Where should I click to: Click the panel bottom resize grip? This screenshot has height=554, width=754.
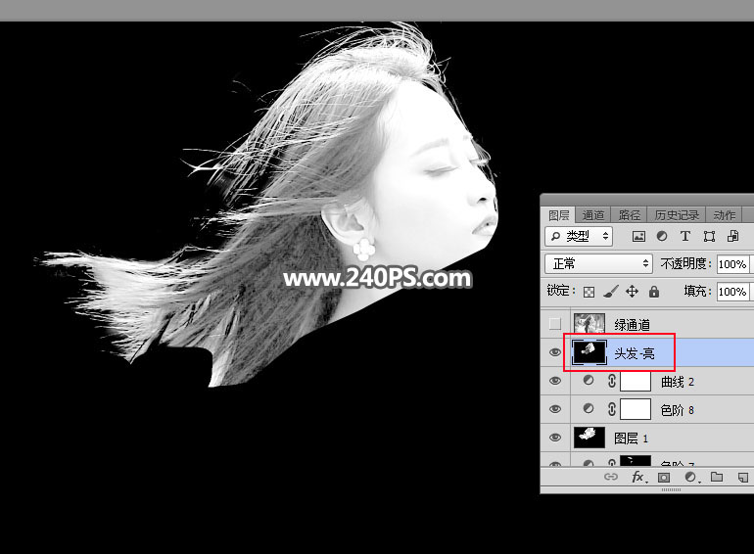tap(671, 489)
